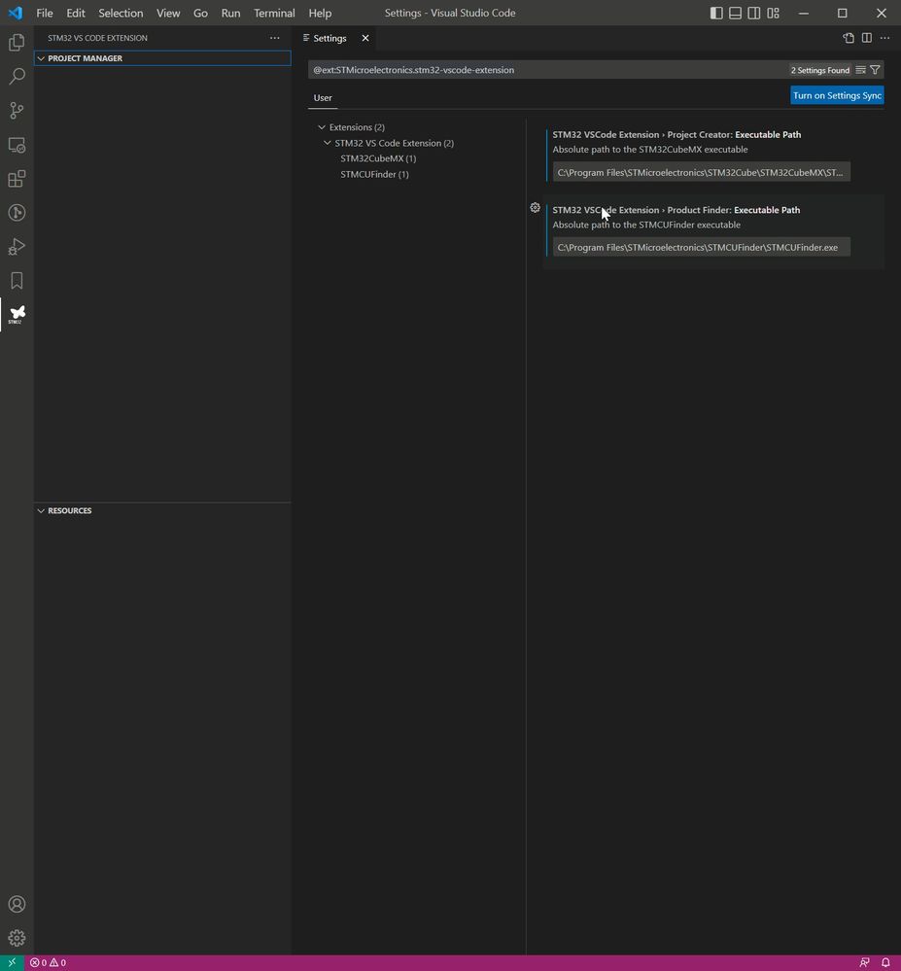This screenshot has height=971, width=901.
Task: Split the editor to the right
Action: point(867,39)
